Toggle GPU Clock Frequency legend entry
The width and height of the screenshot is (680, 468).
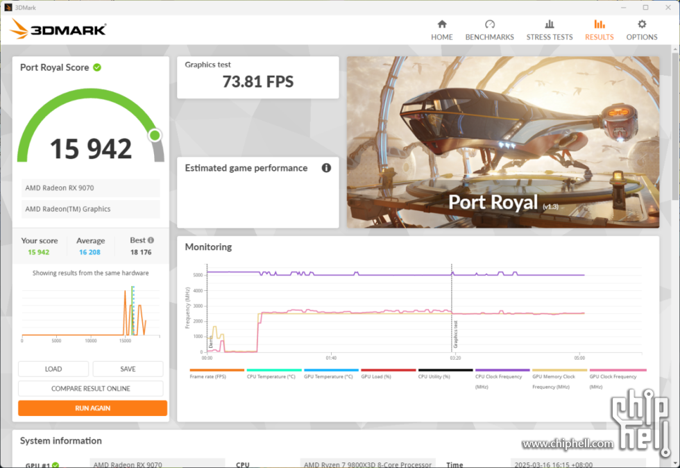618,378
